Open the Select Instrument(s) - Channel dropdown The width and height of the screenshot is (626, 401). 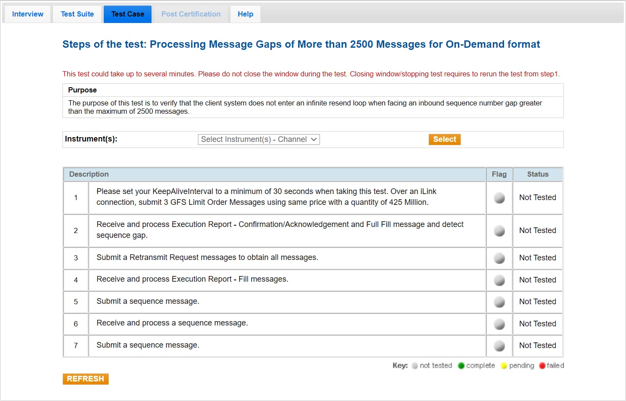[259, 139]
